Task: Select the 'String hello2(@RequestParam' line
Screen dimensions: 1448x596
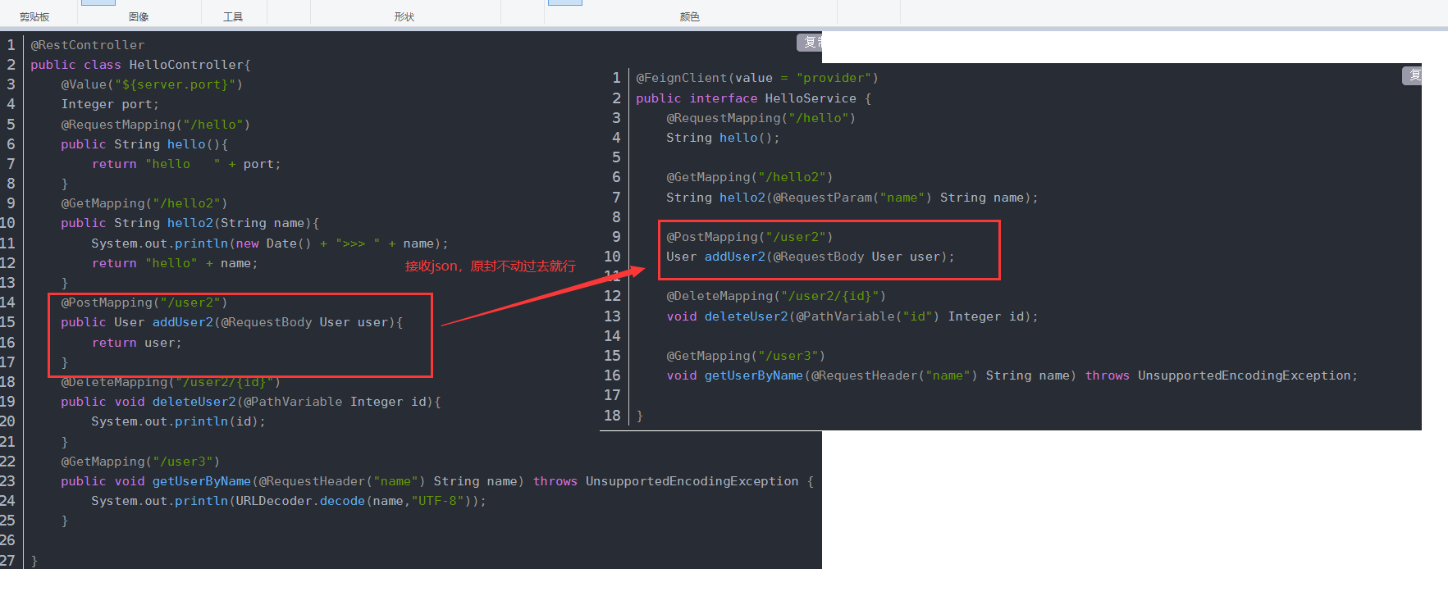Action: coord(852,198)
